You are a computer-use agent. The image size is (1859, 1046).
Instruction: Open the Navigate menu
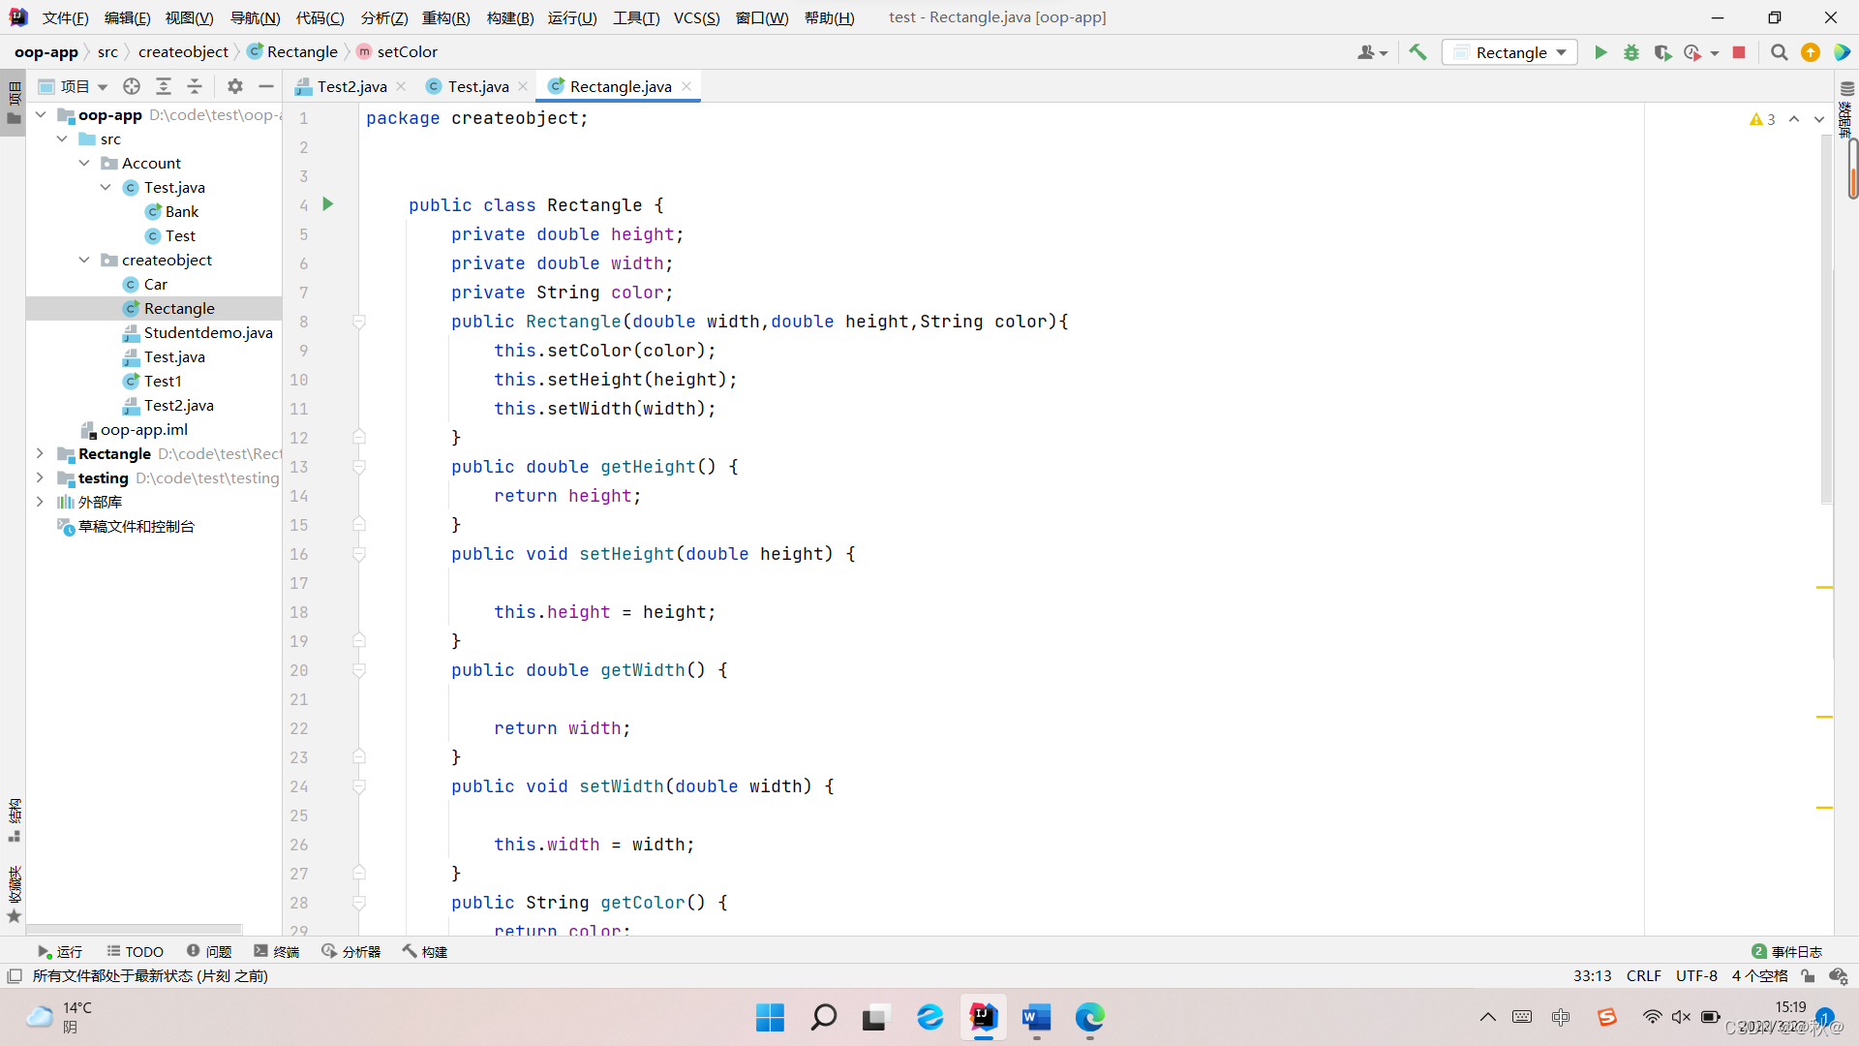[x=255, y=17]
